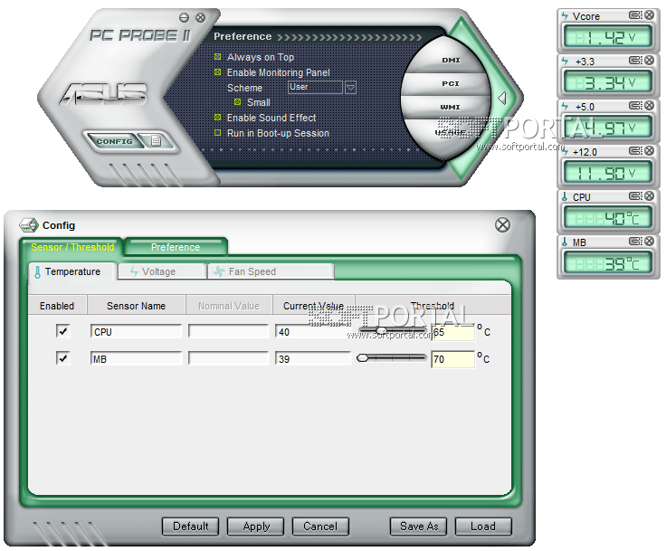Click the CPU sensor name field

[x=136, y=331]
